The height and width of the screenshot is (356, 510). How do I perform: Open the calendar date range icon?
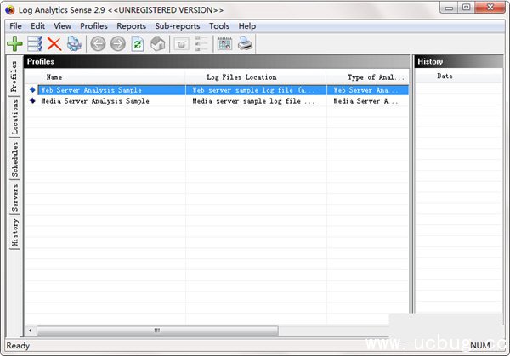(224, 43)
